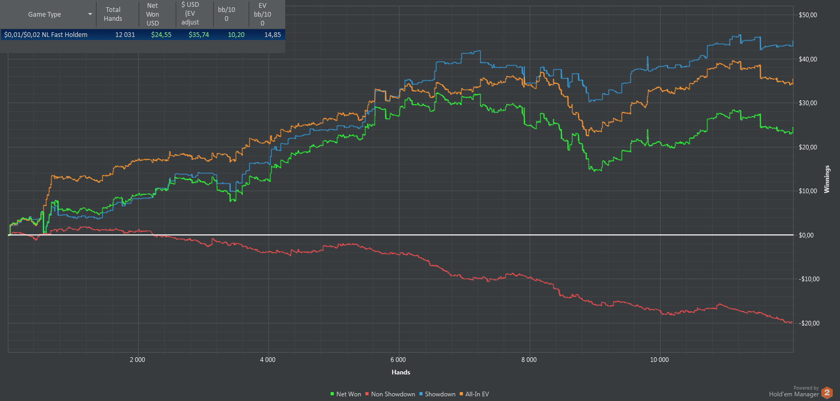This screenshot has height=401, width=840.
Task: Click the 2 000 hands x-axis label
Action: (x=138, y=360)
